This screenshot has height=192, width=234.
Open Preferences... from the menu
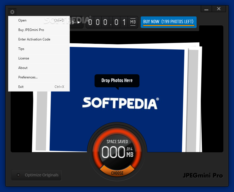(39, 77)
